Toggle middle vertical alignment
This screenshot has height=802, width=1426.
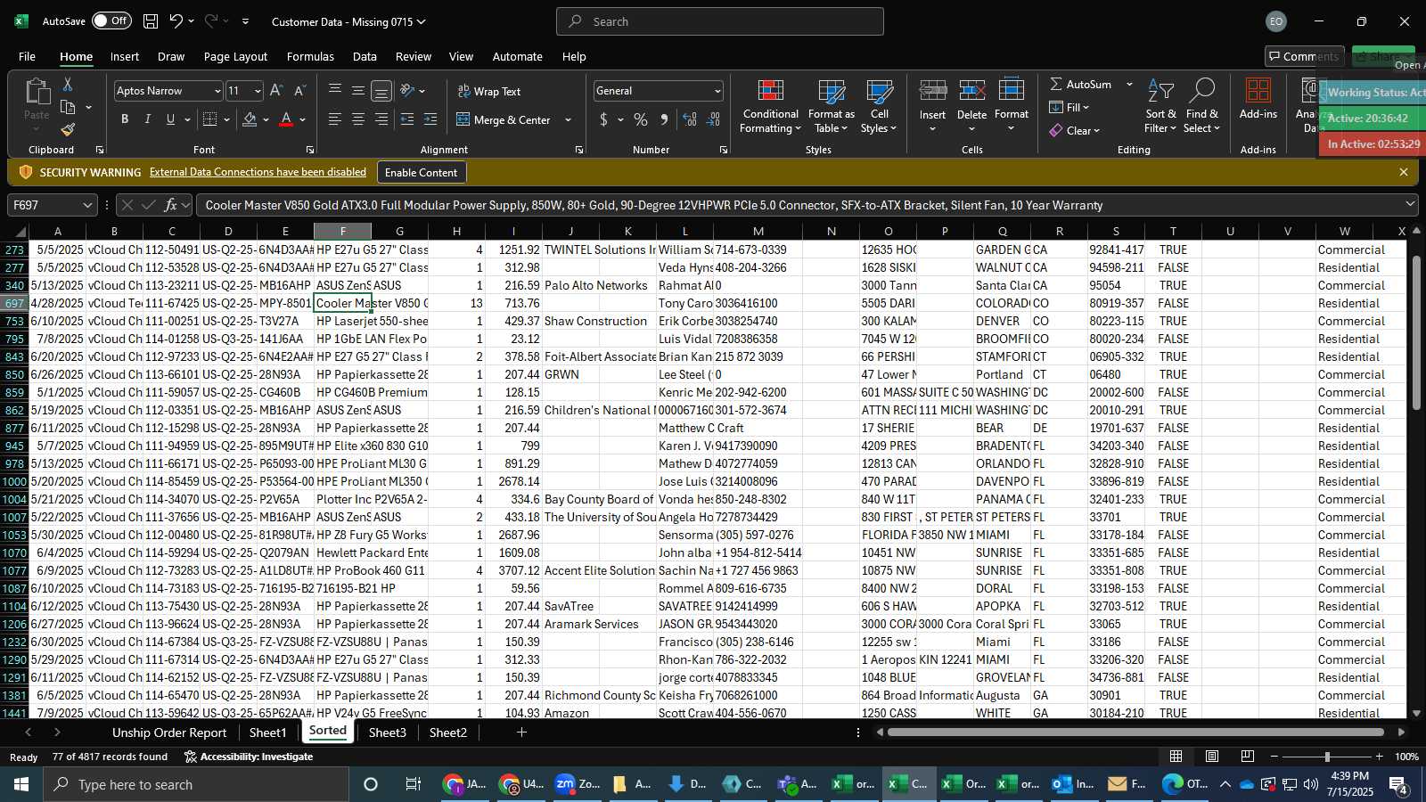coord(358,91)
